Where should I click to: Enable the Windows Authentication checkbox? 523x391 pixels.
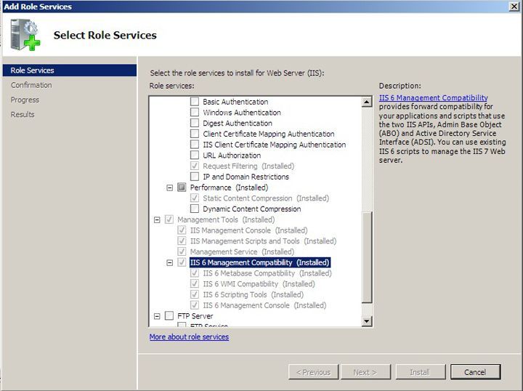pos(195,112)
